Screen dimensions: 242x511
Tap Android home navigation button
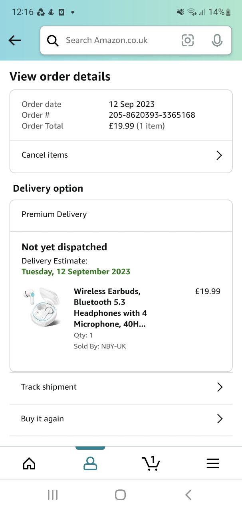(120, 495)
